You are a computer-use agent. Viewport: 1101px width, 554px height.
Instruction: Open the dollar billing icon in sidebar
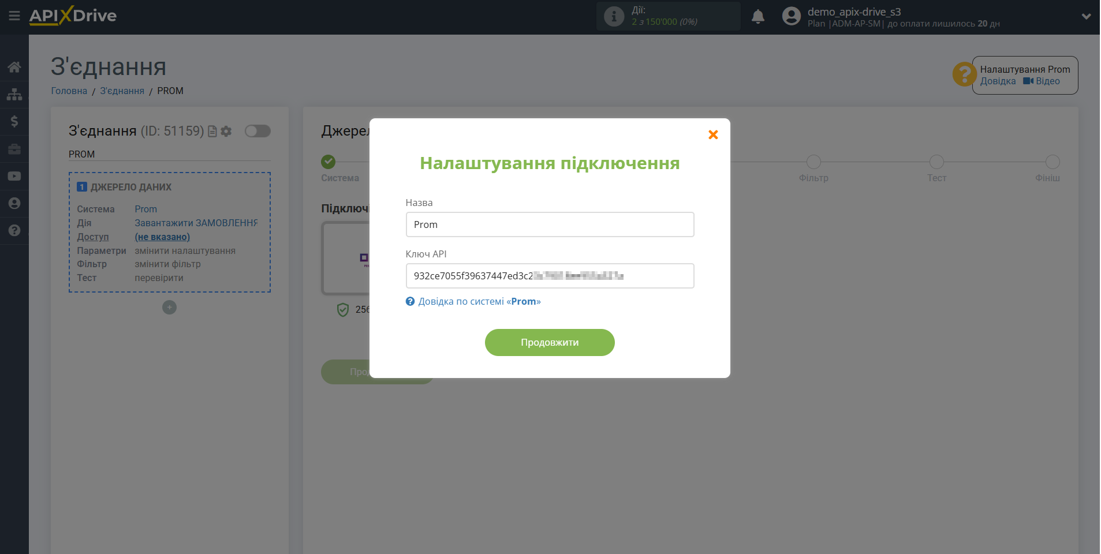[x=14, y=121]
